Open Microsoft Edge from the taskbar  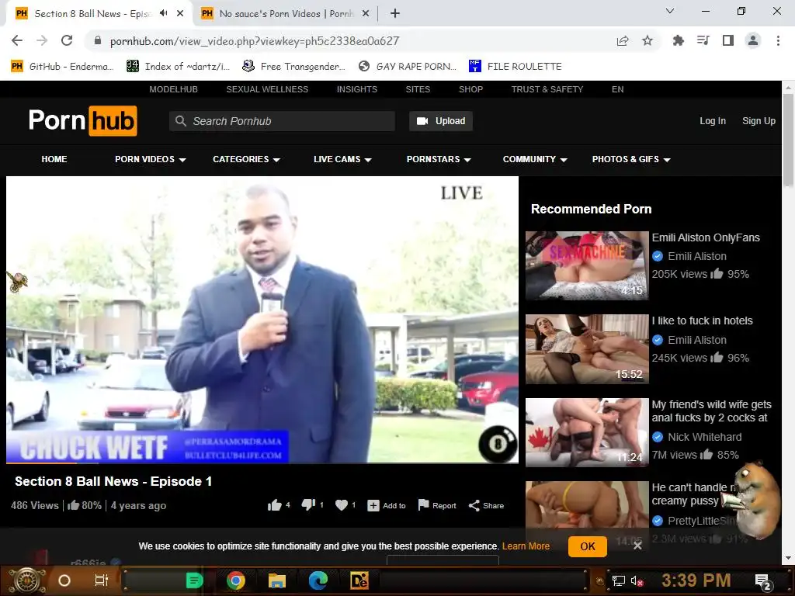(318, 580)
